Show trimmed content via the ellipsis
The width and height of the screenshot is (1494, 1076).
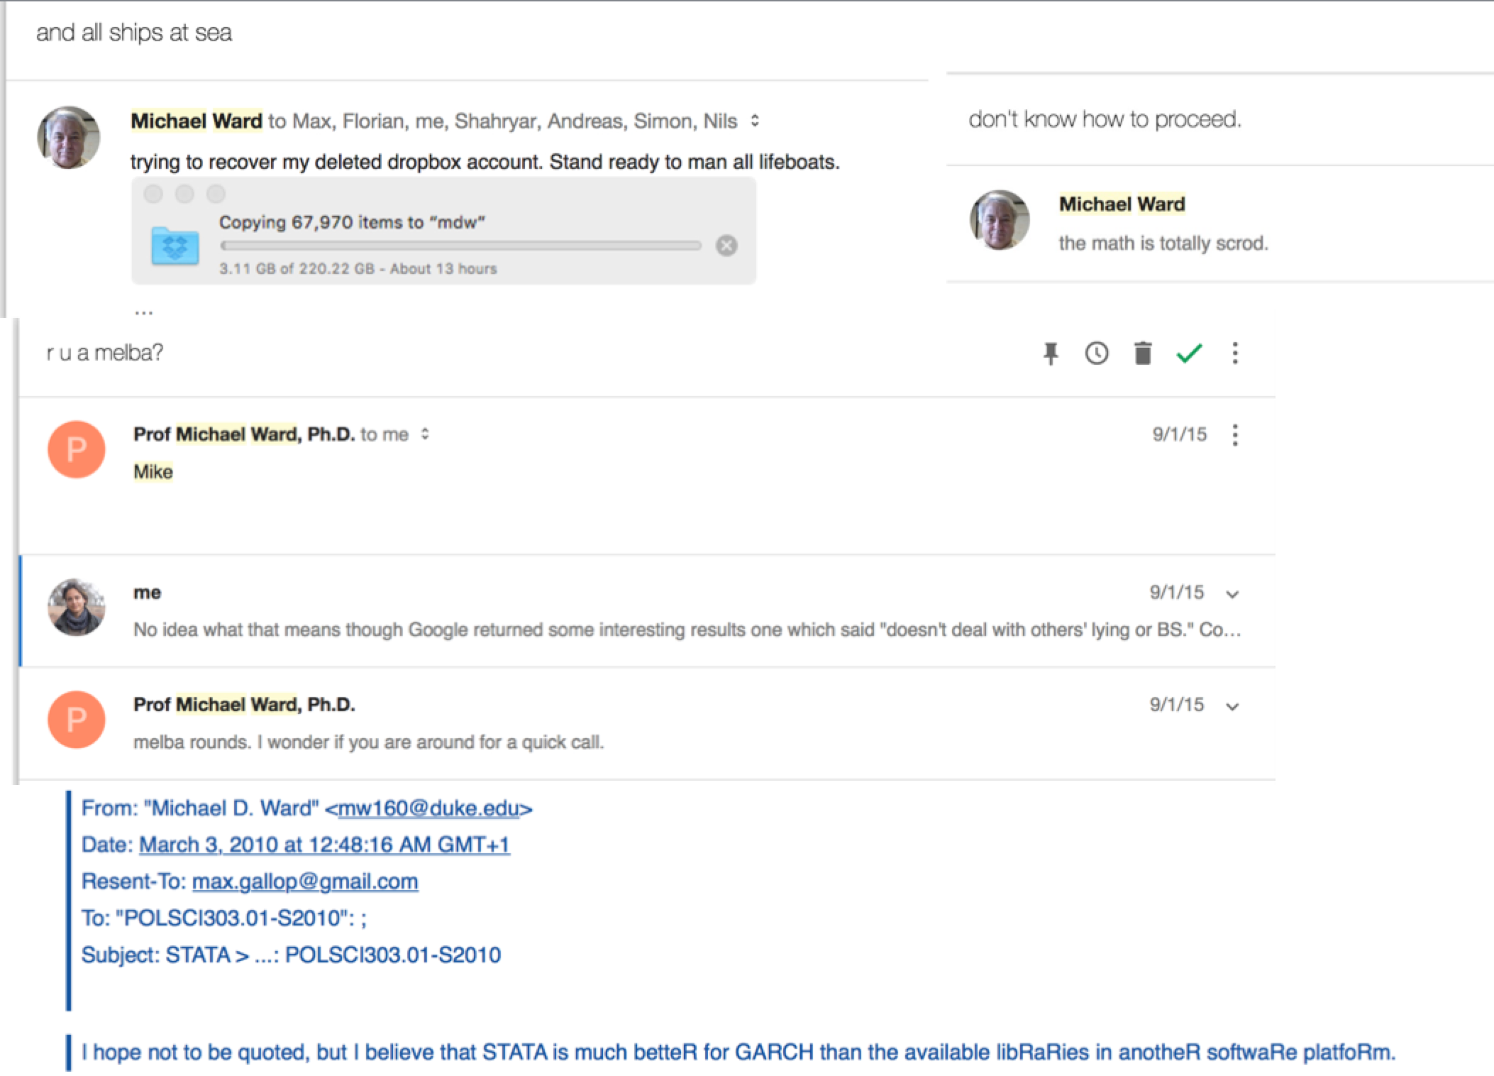tap(143, 312)
